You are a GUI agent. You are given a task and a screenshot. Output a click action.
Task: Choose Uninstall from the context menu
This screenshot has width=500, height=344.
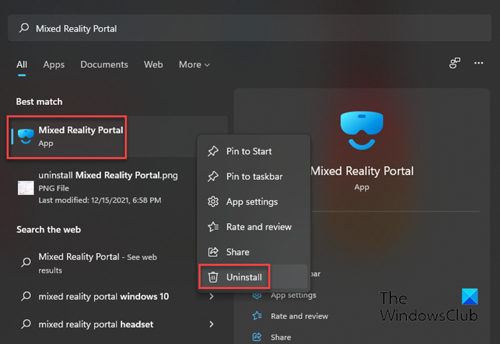[x=244, y=277]
